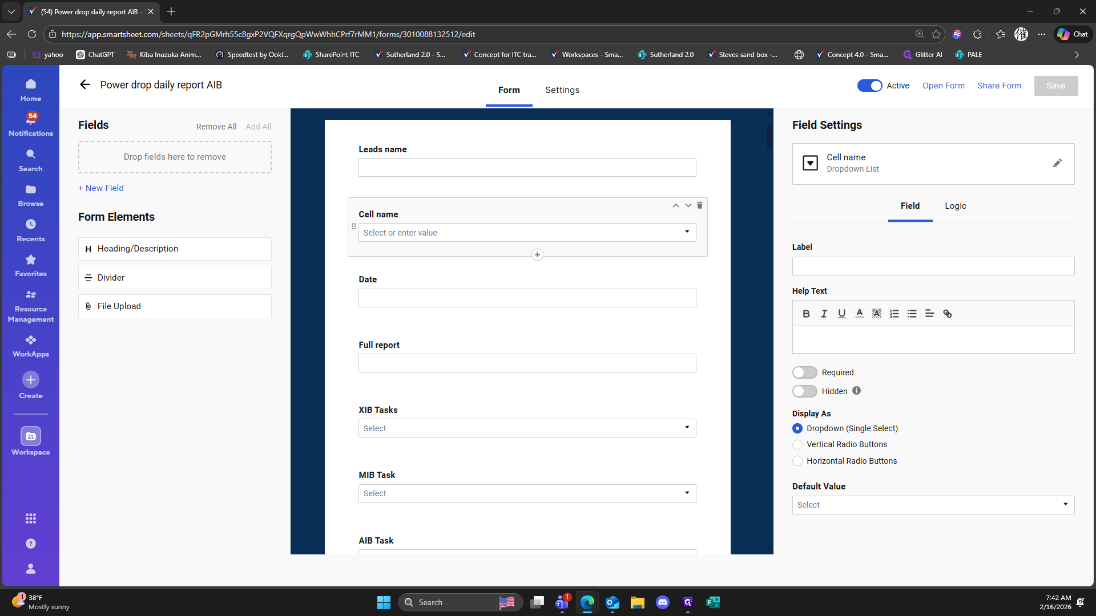The image size is (1096, 616).
Task: Pick the text color icon in Help Text
Action: [x=859, y=314]
